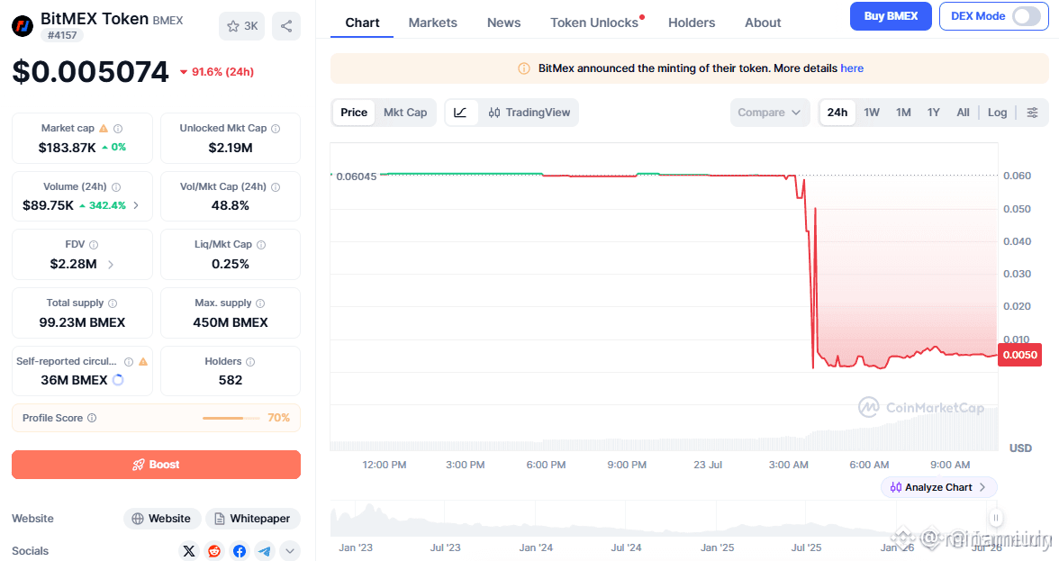Open the Profile Score info icon
Screen dimensions: 1059x561
click(x=92, y=418)
